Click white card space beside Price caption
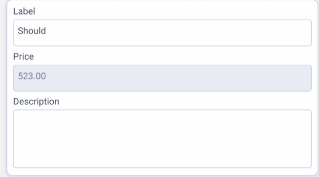 click(x=163, y=56)
